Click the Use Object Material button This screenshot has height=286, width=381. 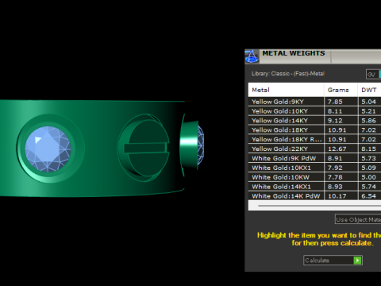coord(358,219)
